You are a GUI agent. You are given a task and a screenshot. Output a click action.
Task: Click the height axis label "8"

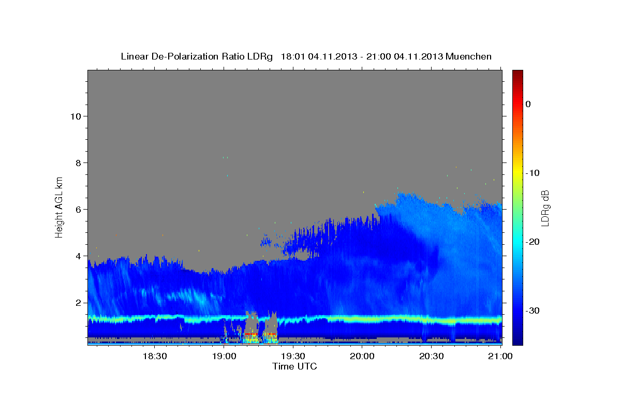pyautogui.click(x=77, y=162)
